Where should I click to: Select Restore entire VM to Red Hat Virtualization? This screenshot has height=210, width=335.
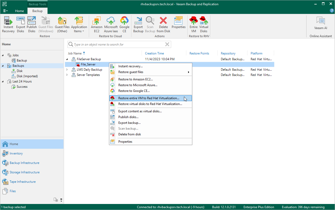tap(151, 98)
